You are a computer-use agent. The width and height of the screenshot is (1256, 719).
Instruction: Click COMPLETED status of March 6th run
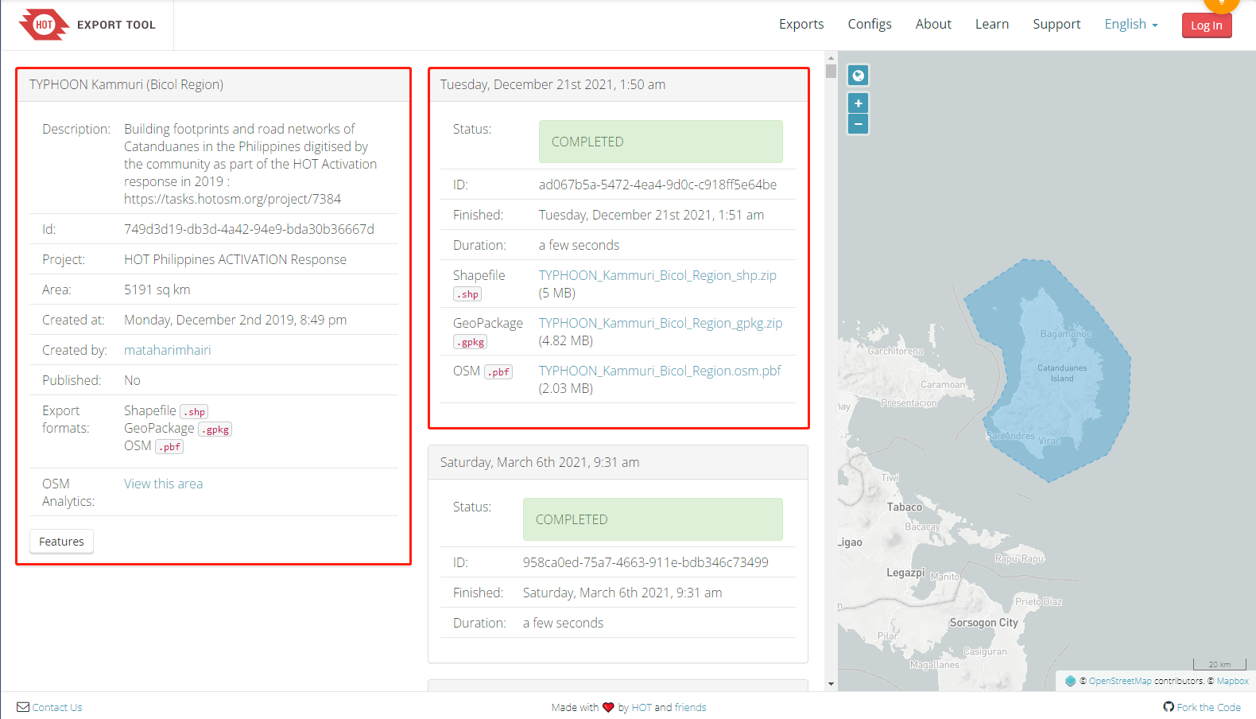click(653, 519)
